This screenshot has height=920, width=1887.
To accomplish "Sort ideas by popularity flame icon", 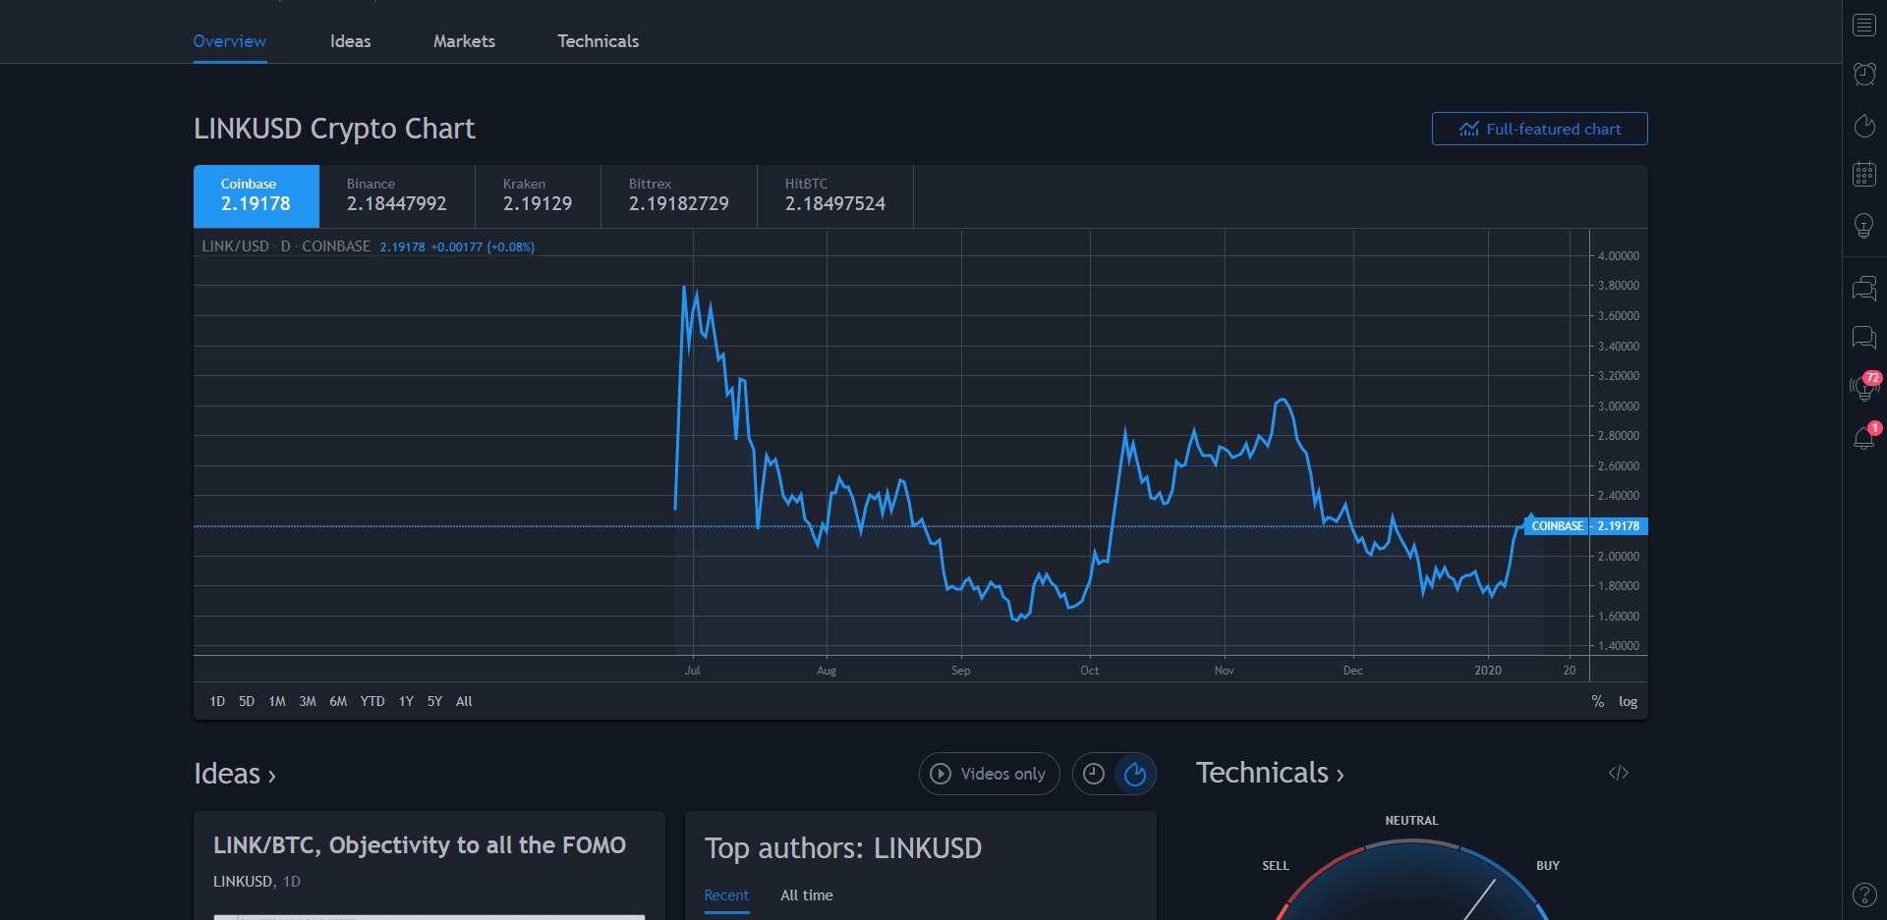I will point(1135,774).
